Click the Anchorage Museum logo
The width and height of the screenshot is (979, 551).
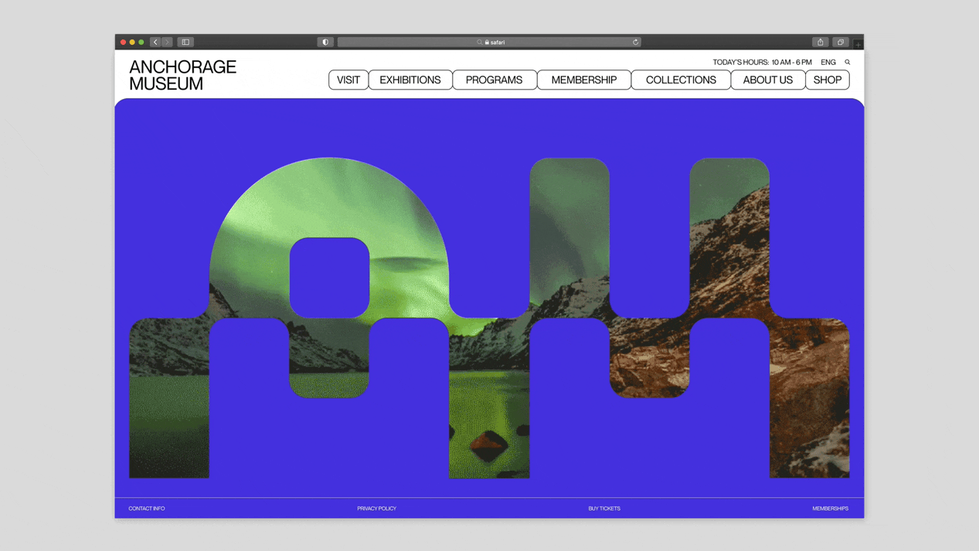[x=182, y=75]
